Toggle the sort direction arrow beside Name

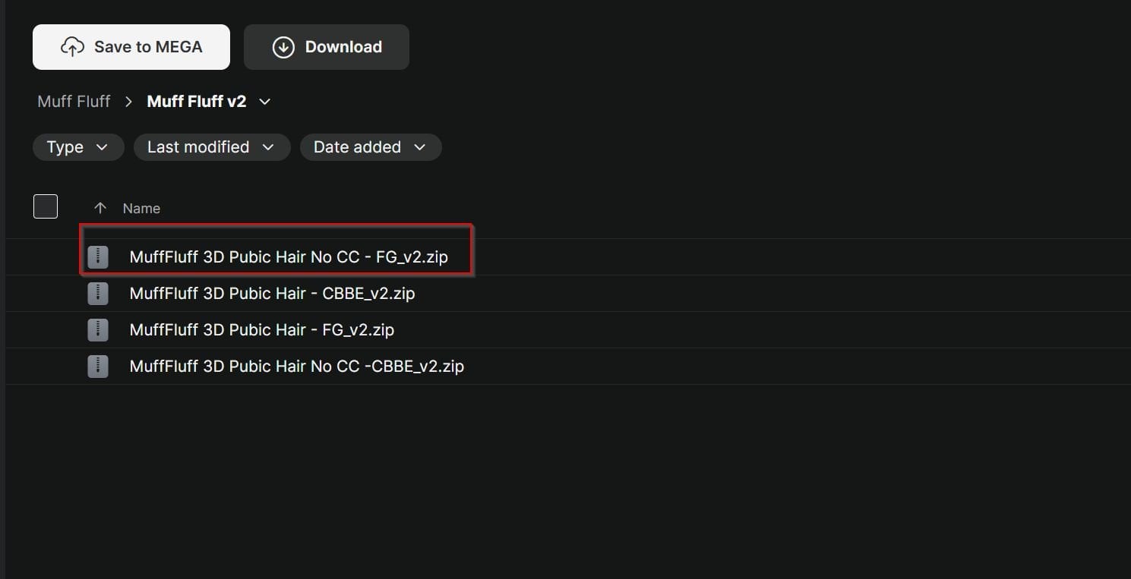coord(100,208)
